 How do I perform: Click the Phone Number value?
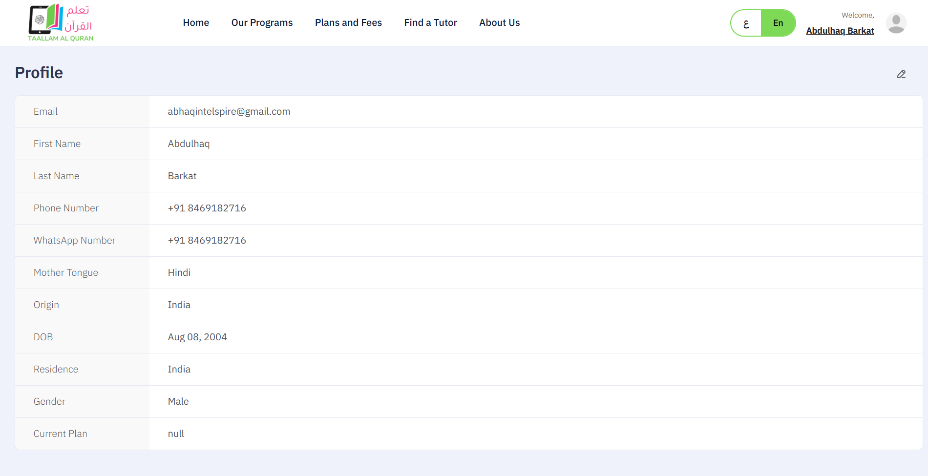coord(207,208)
